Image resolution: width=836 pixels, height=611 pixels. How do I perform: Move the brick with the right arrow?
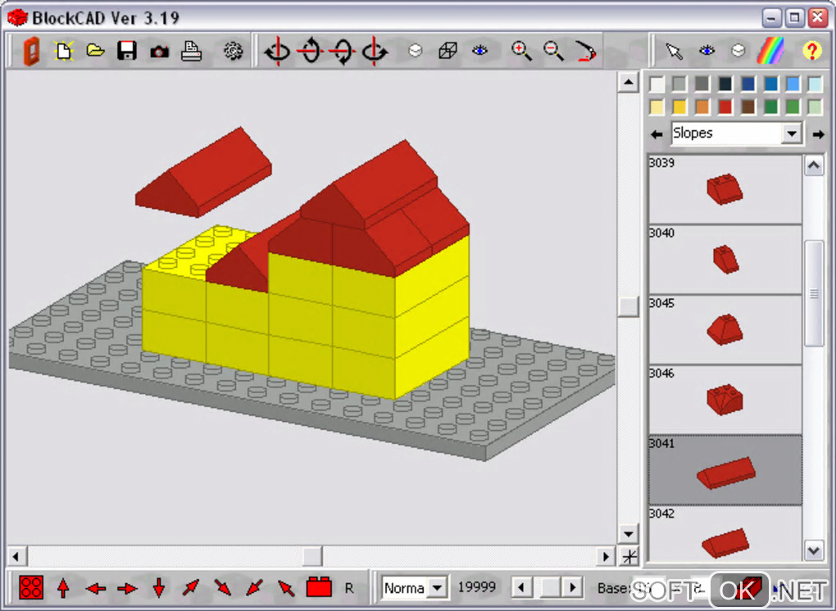127,589
